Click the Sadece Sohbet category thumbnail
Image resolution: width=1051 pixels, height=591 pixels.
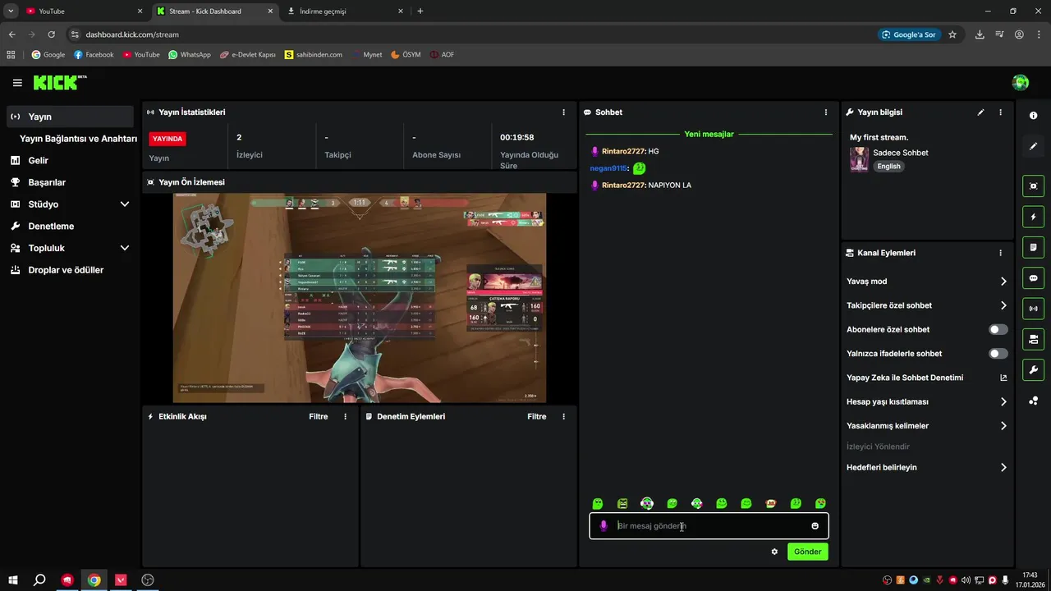coord(859,159)
